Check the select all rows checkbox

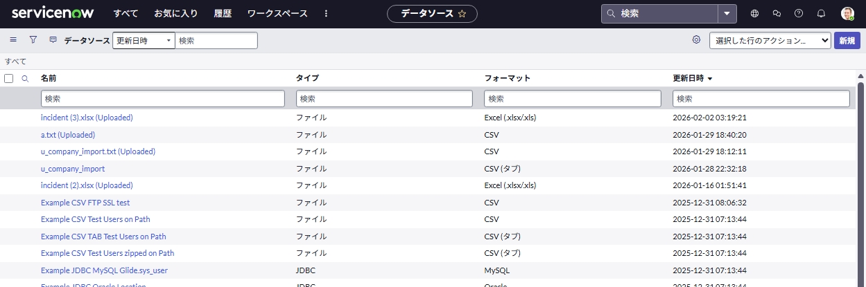coord(9,79)
